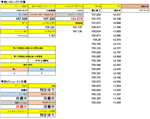The image size is (150, 119).
Task: Select the 発生中 profit status cell
Action: tap(111, 10)
